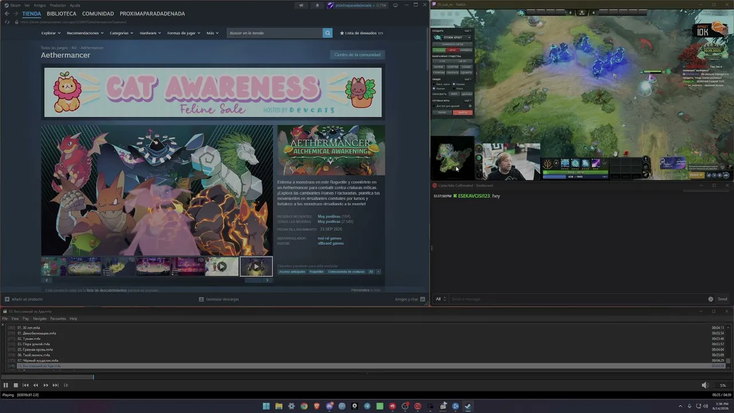The image size is (734, 413).
Task: Switch to the BIBLIOTECA tab
Action: (x=61, y=14)
